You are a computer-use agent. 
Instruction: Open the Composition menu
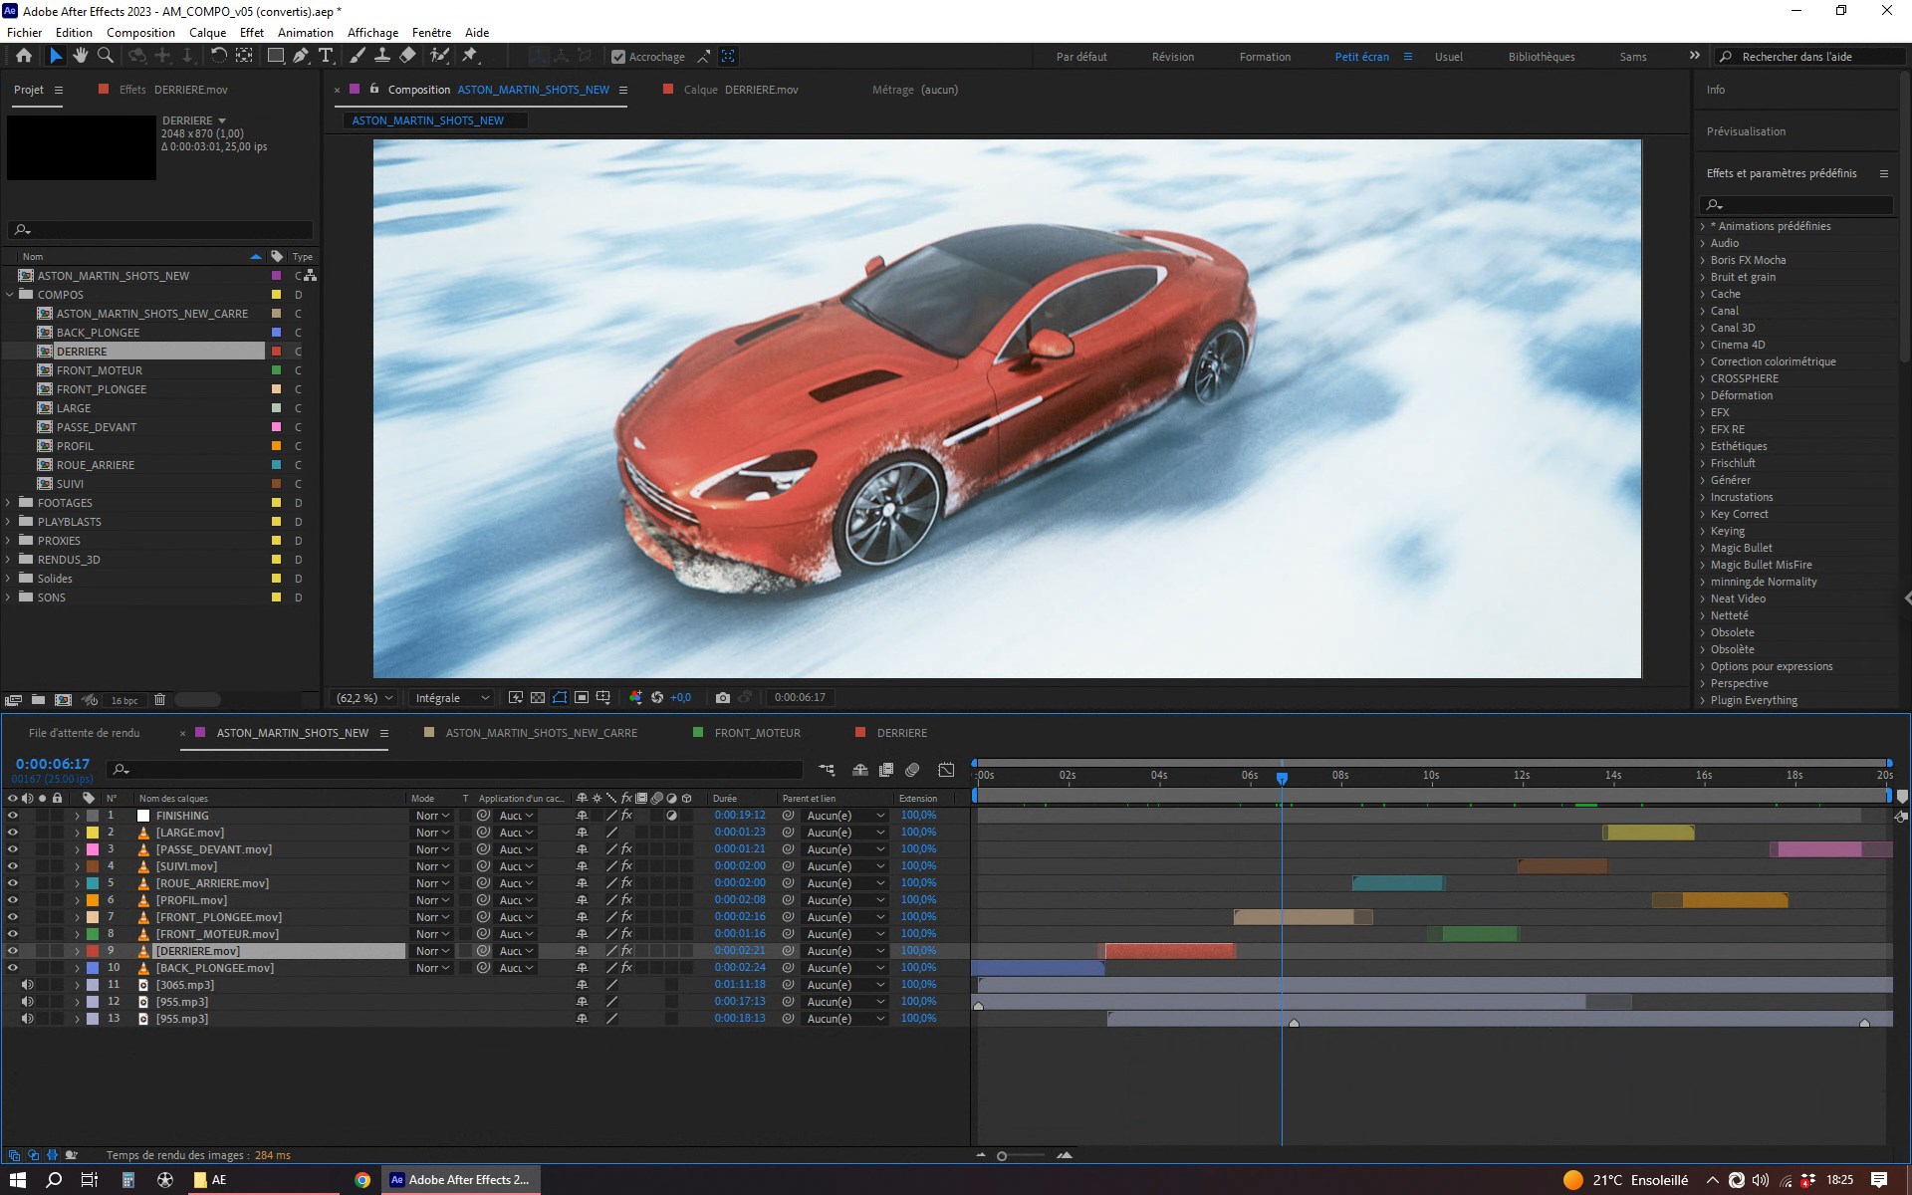[x=140, y=32]
